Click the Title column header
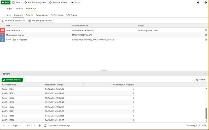This screenshot has width=209, height=130. point(38,25)
